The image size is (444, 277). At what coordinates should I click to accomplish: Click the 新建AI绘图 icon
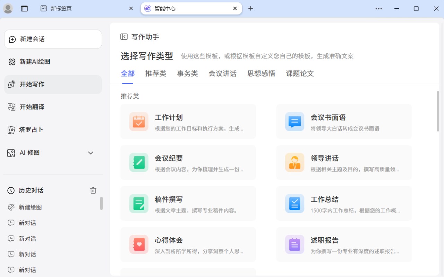[x=12, y=62]
